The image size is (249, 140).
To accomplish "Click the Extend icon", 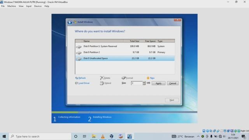I will click(102, 83).
